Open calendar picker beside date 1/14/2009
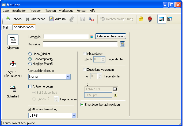183x126 pixels. click(115, 89)
